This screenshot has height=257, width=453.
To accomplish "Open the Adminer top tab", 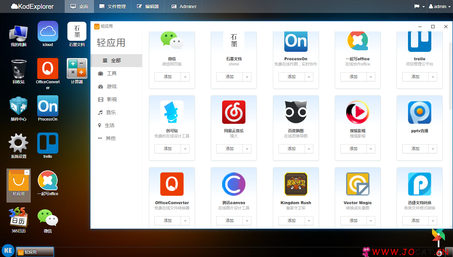I will click(x=184, y=6).
